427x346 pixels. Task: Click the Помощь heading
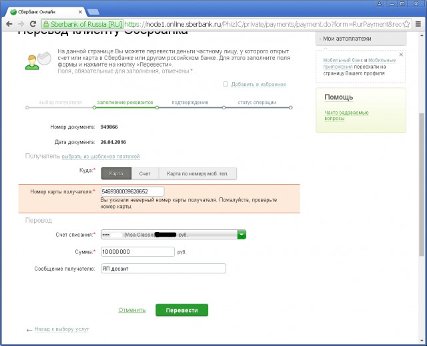click(339, 97)
